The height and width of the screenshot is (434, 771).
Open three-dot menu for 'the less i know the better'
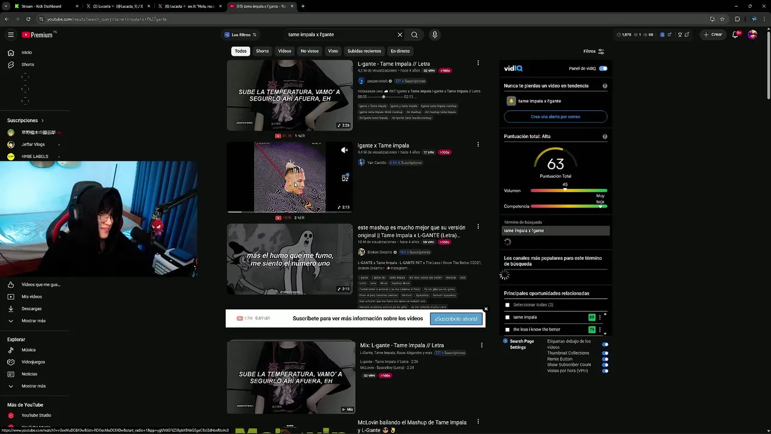599,330
